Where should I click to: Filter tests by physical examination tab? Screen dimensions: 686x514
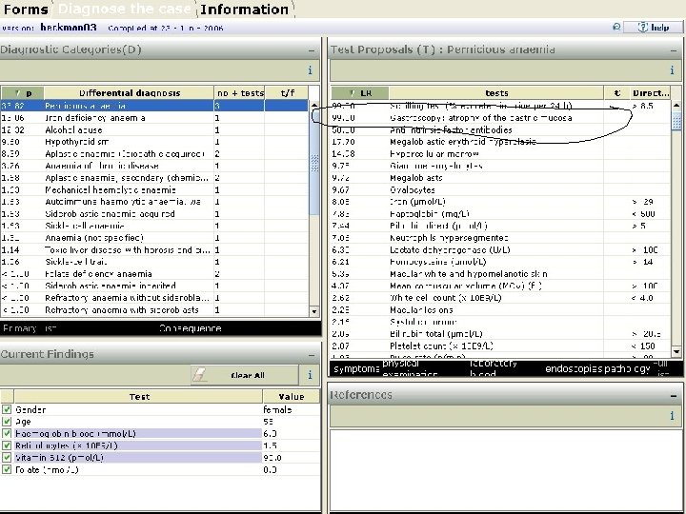[410, 369]
